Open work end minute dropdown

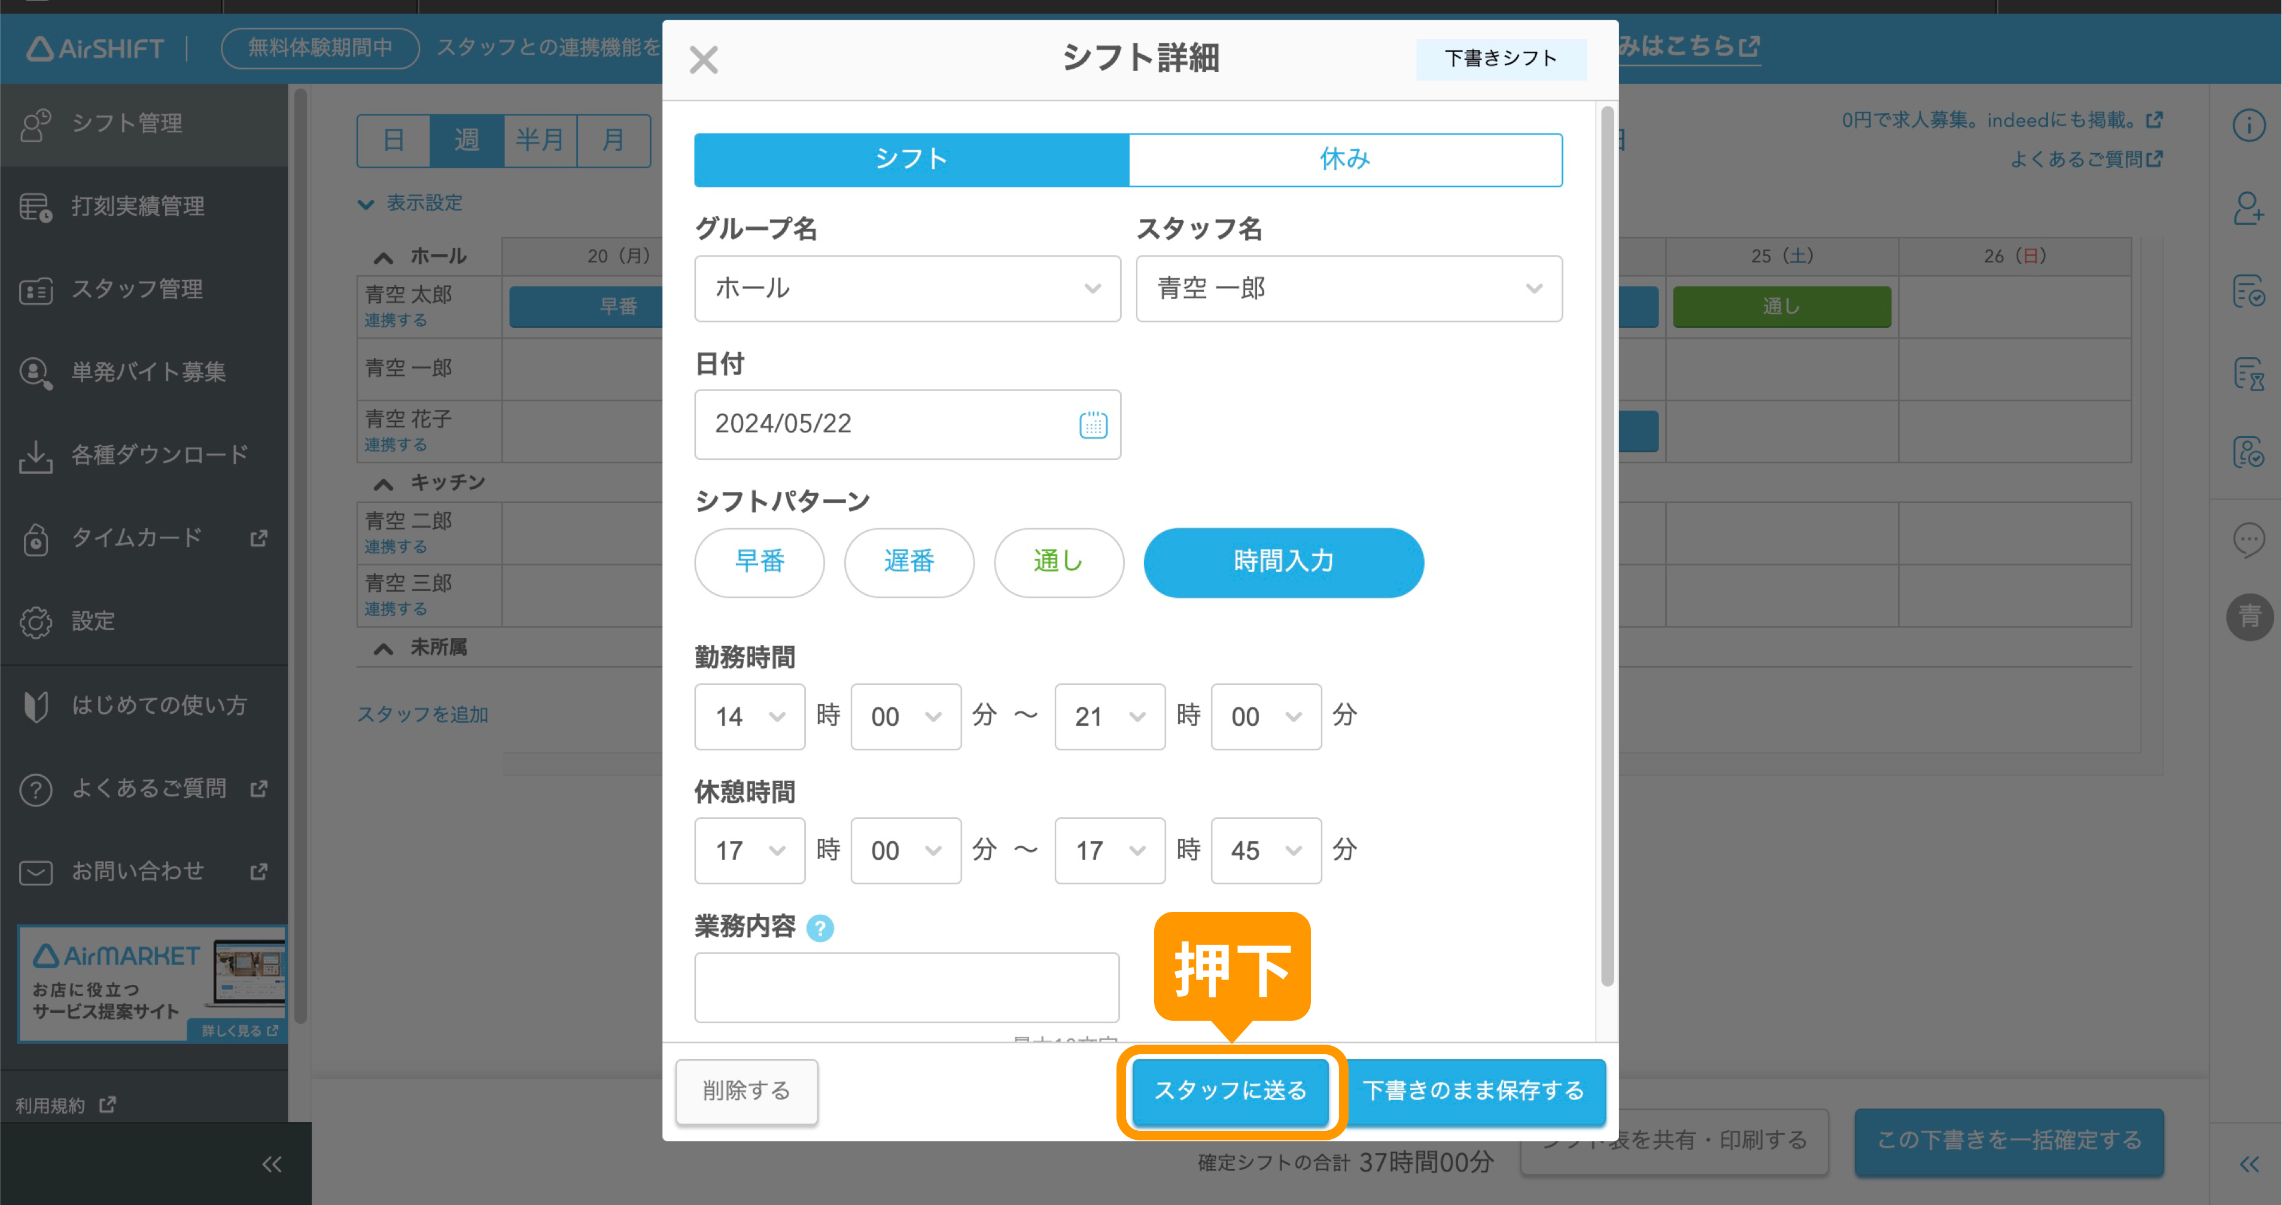click(x=1266, y=717)
